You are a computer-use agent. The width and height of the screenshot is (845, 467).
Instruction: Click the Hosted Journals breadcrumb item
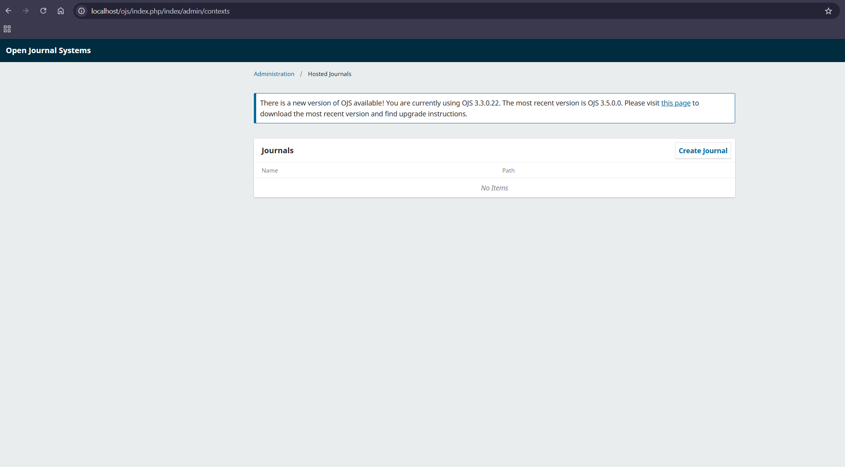pyautogui.click(x=329, y=74)
